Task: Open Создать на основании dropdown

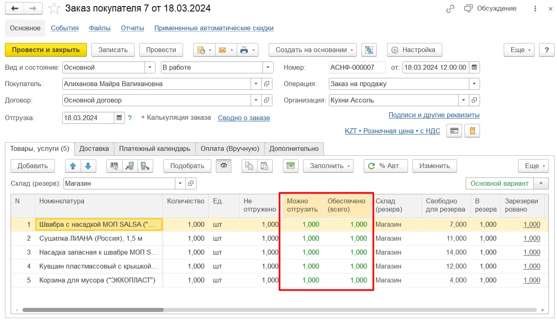Action: (312, 50)
